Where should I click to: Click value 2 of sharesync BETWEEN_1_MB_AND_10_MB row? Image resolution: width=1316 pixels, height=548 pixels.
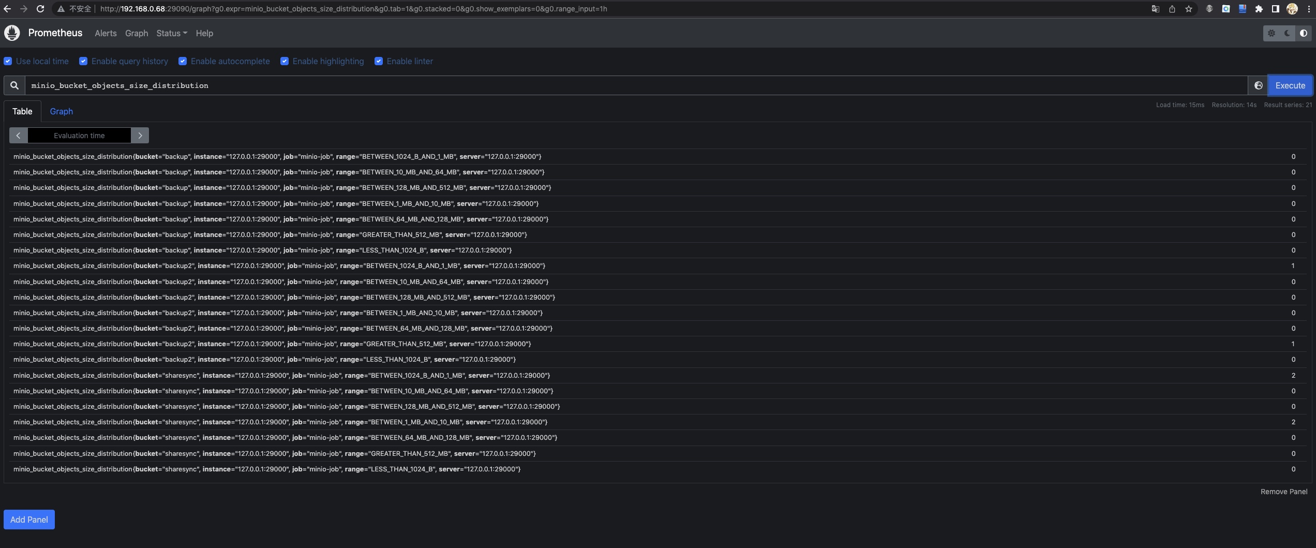click(1293, 422)
